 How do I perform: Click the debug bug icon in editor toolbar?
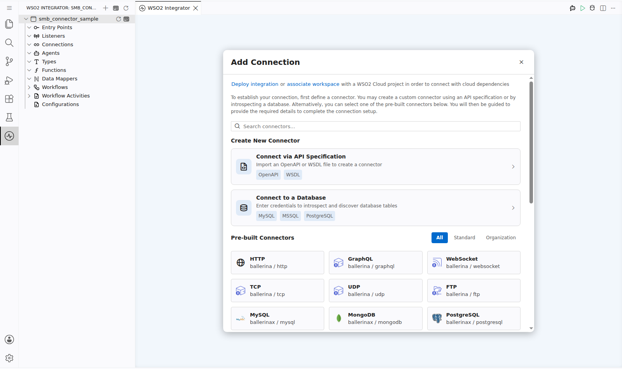pos(592,8)
